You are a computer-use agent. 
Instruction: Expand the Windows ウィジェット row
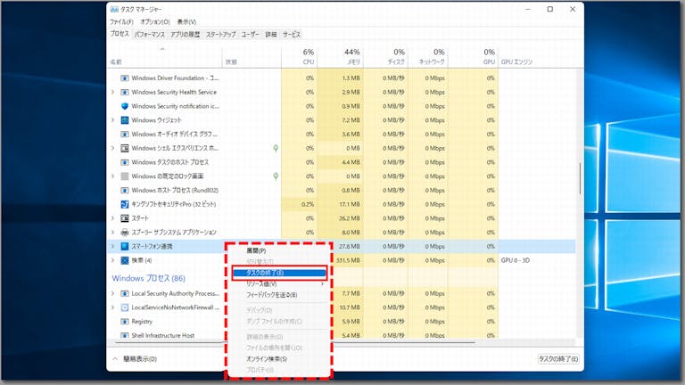point(112,120)
